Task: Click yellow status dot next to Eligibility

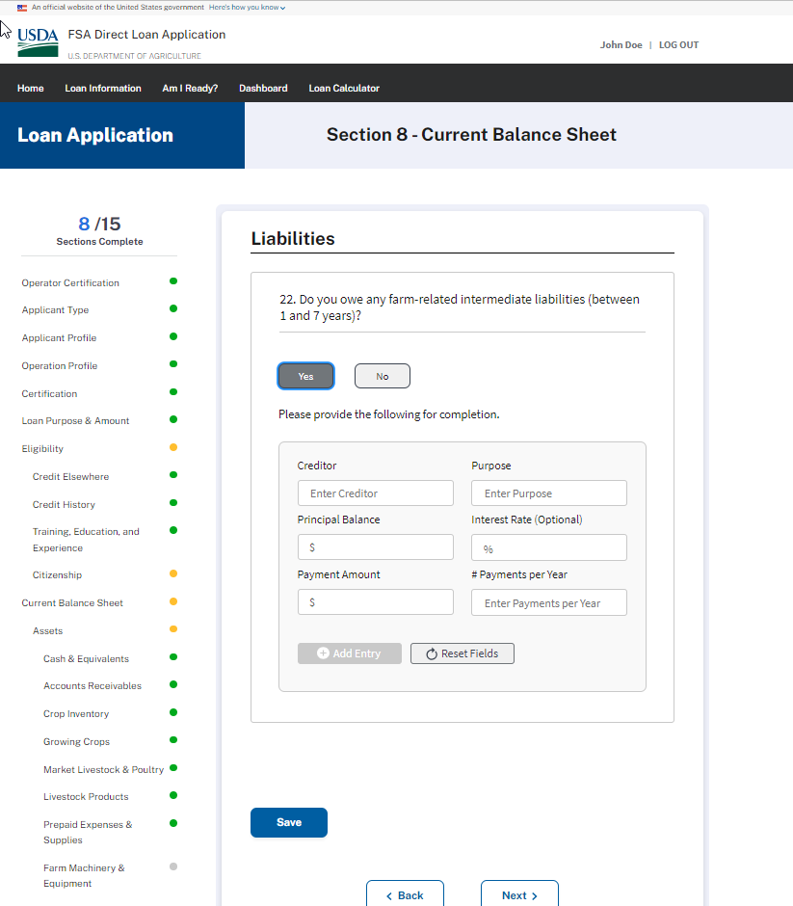Action: pos(173,447)
